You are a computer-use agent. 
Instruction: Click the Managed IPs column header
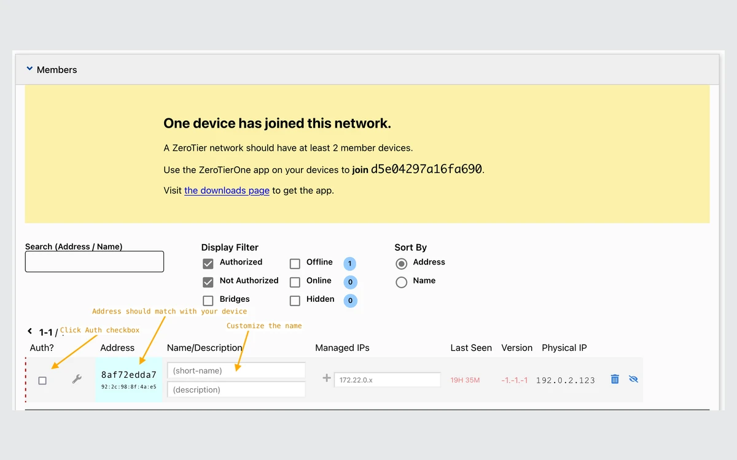tap(342, 348)
